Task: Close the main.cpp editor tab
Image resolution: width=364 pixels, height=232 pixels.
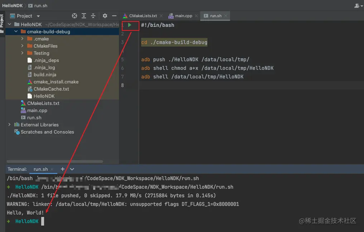Action: click(196, 16)
